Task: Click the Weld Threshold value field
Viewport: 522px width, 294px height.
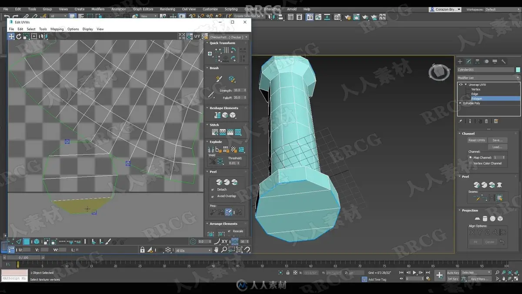Action: (x=235, y=163)
